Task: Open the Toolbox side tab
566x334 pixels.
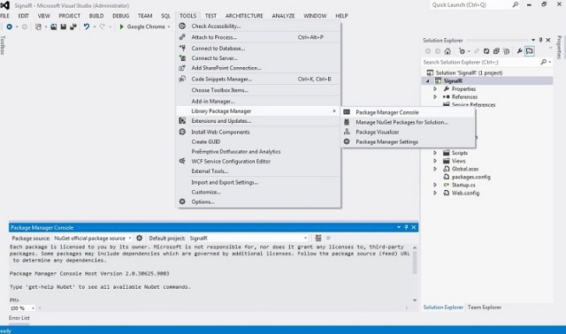Action: point(3,45)
